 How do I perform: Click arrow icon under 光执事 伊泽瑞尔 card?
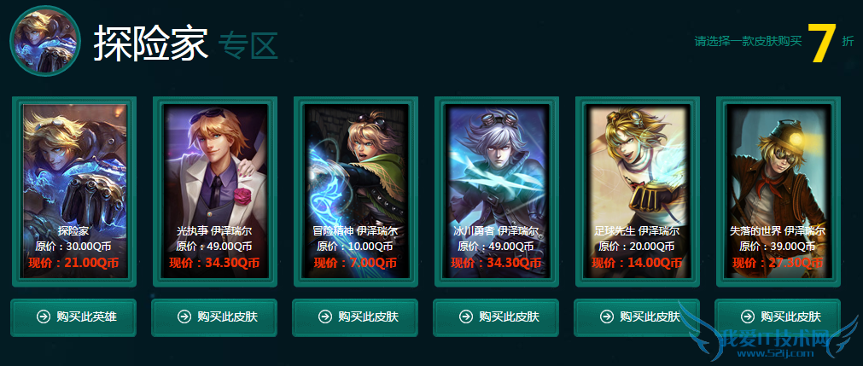click(x=184, y=317)
